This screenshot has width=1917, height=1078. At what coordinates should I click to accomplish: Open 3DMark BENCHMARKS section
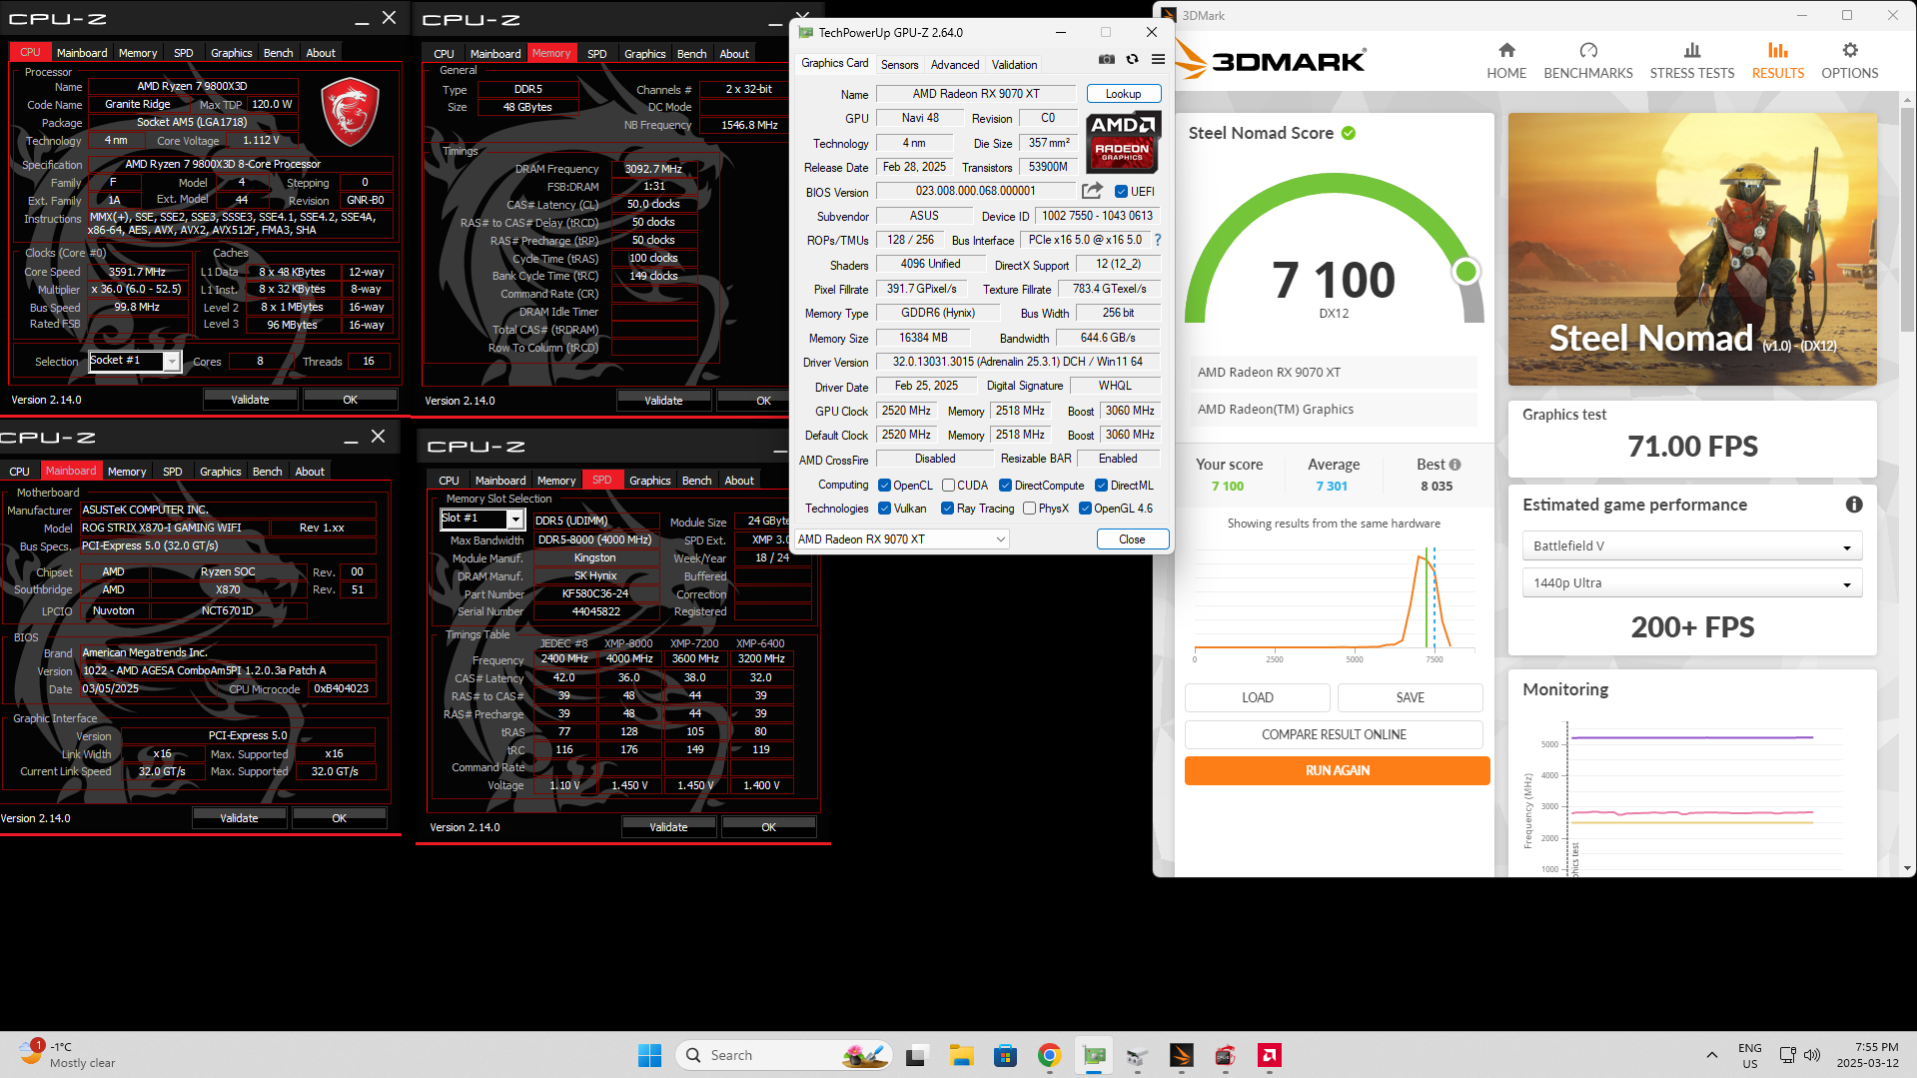[1588, 61]
